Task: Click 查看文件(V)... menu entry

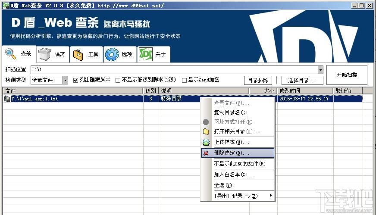Action: [238, 103]
